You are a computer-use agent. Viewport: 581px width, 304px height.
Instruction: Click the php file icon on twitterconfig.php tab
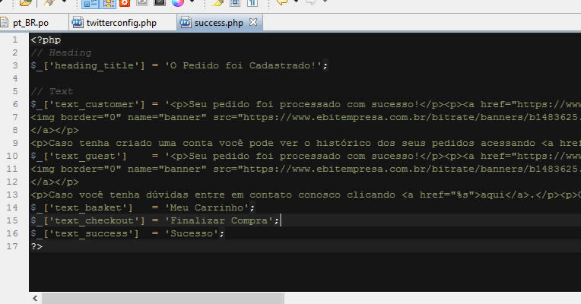(77, 23)
